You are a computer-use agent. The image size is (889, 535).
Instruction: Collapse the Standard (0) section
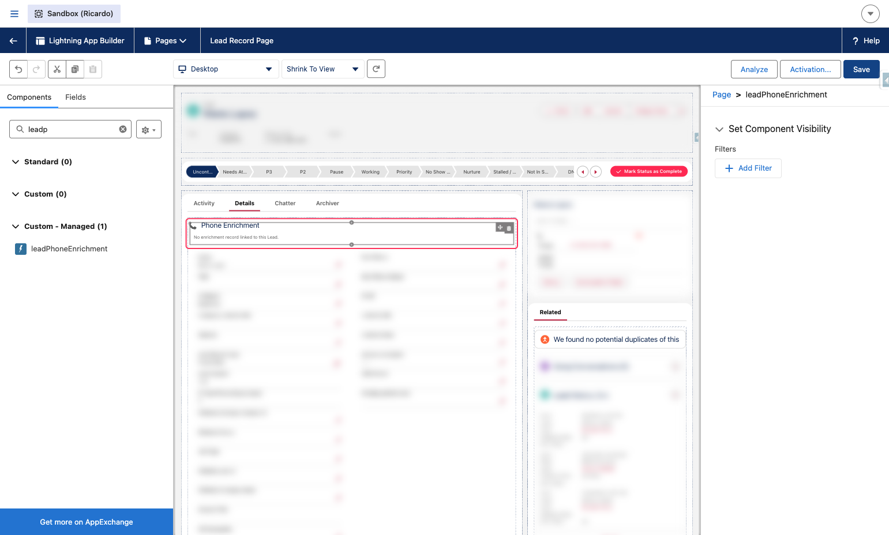click(x=16, y=162)
